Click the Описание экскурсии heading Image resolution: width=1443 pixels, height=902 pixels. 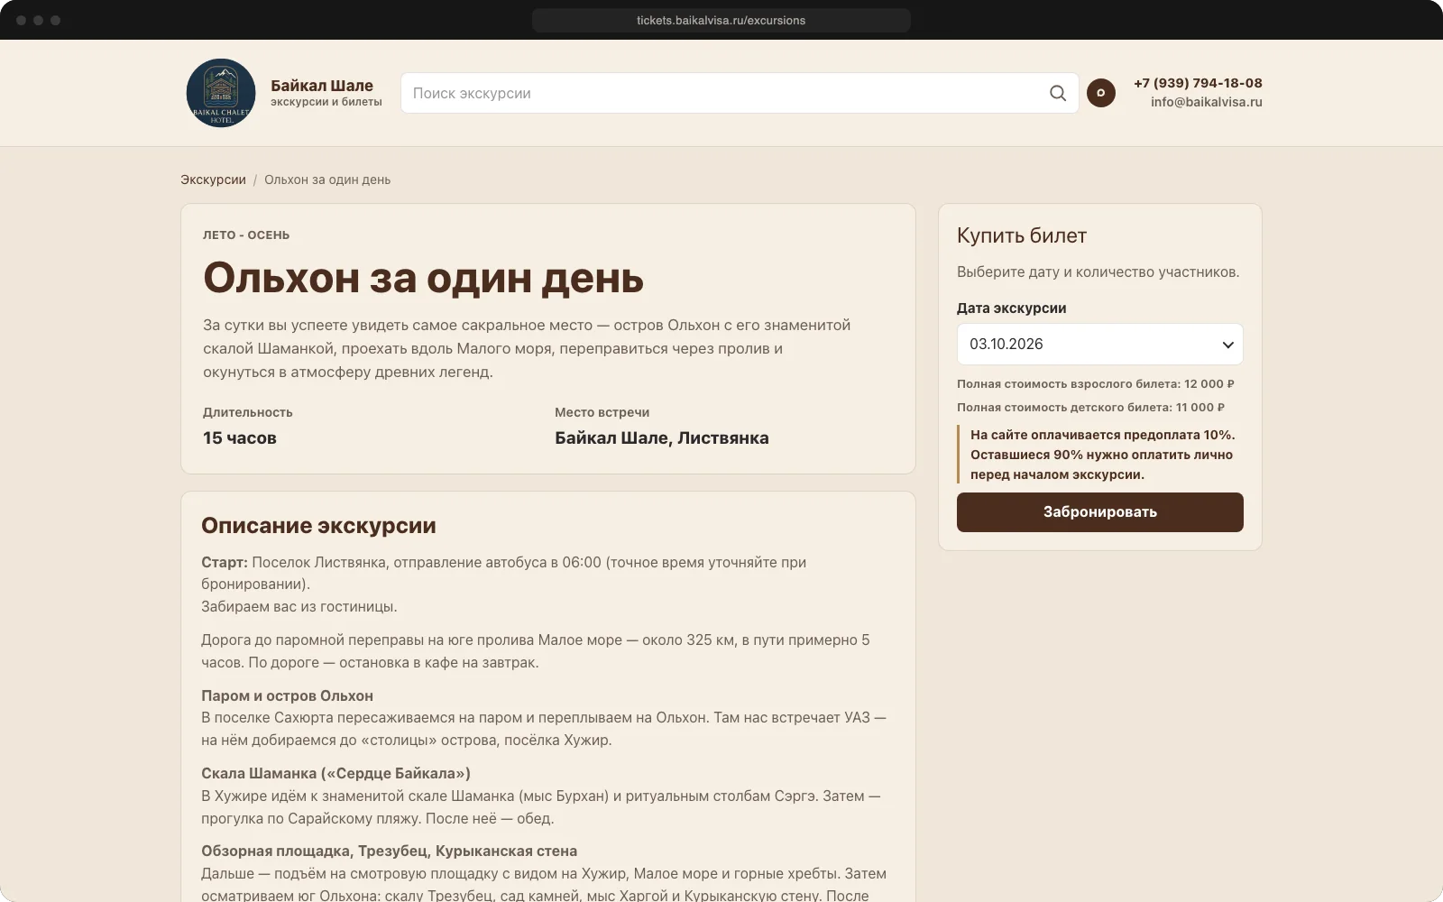[x=318, y=526]
